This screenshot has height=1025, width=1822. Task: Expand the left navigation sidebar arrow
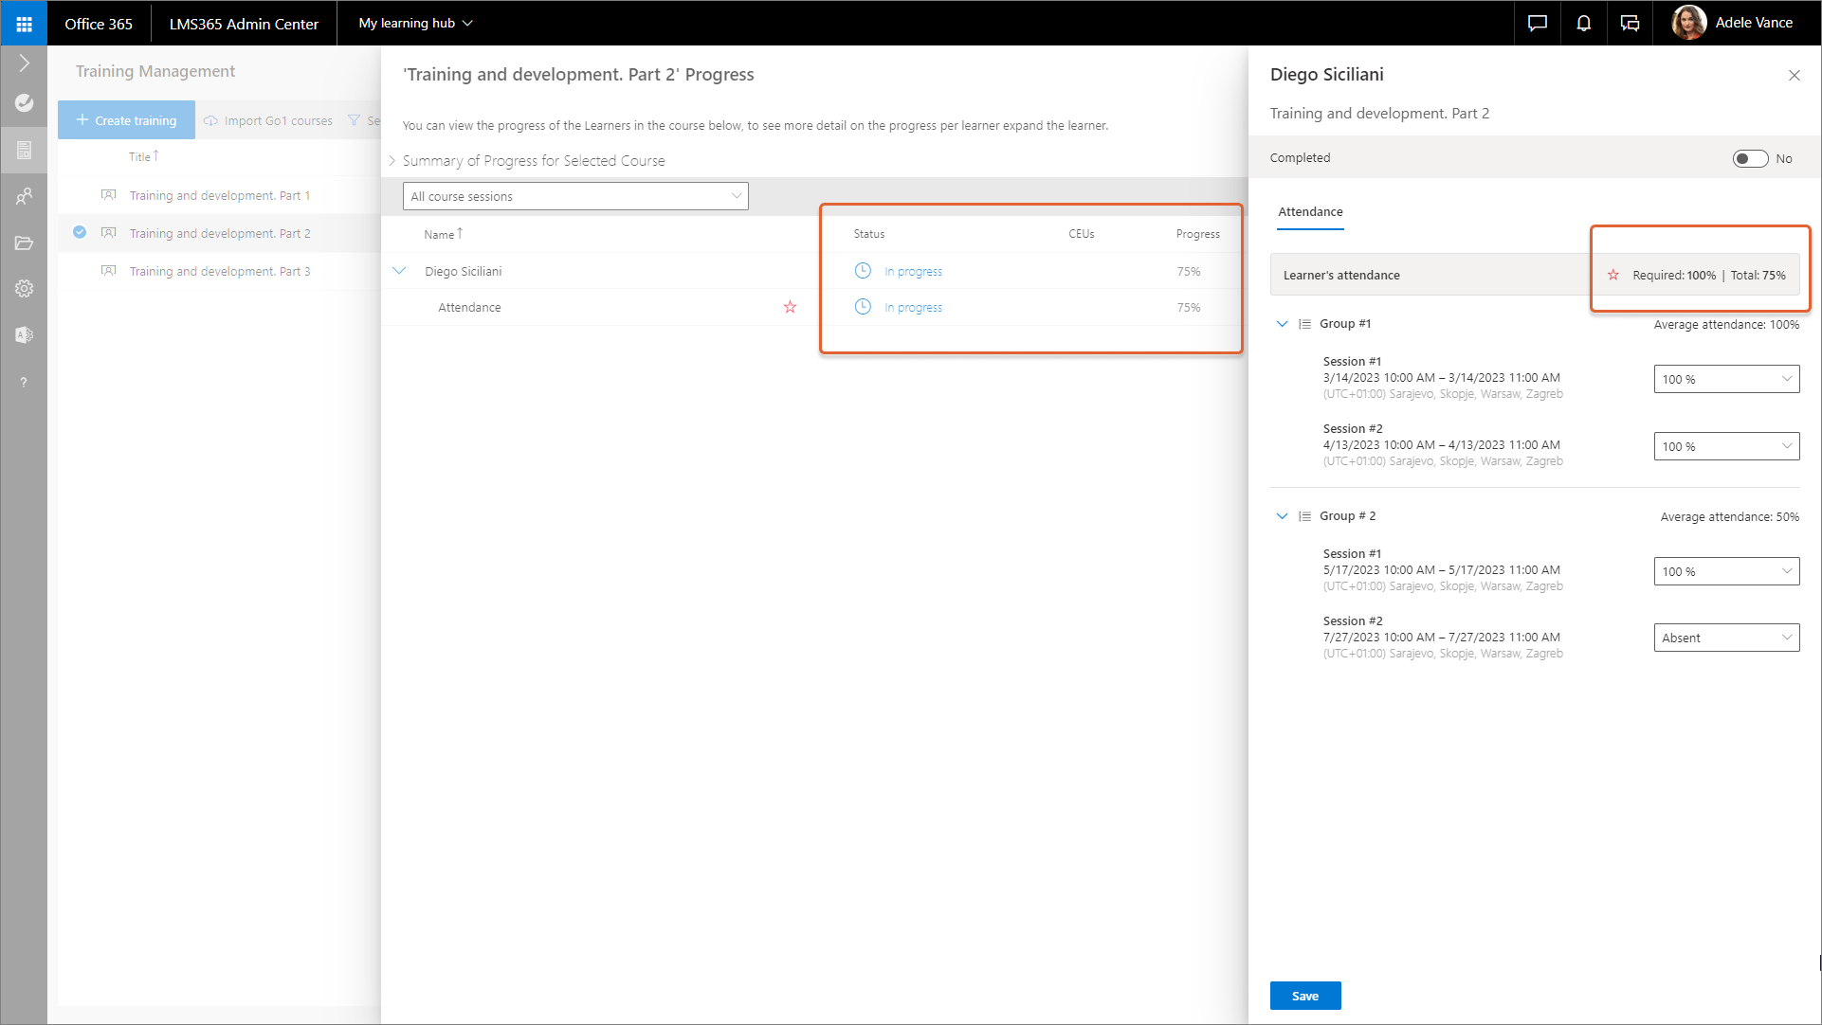[x=24, y=63]
